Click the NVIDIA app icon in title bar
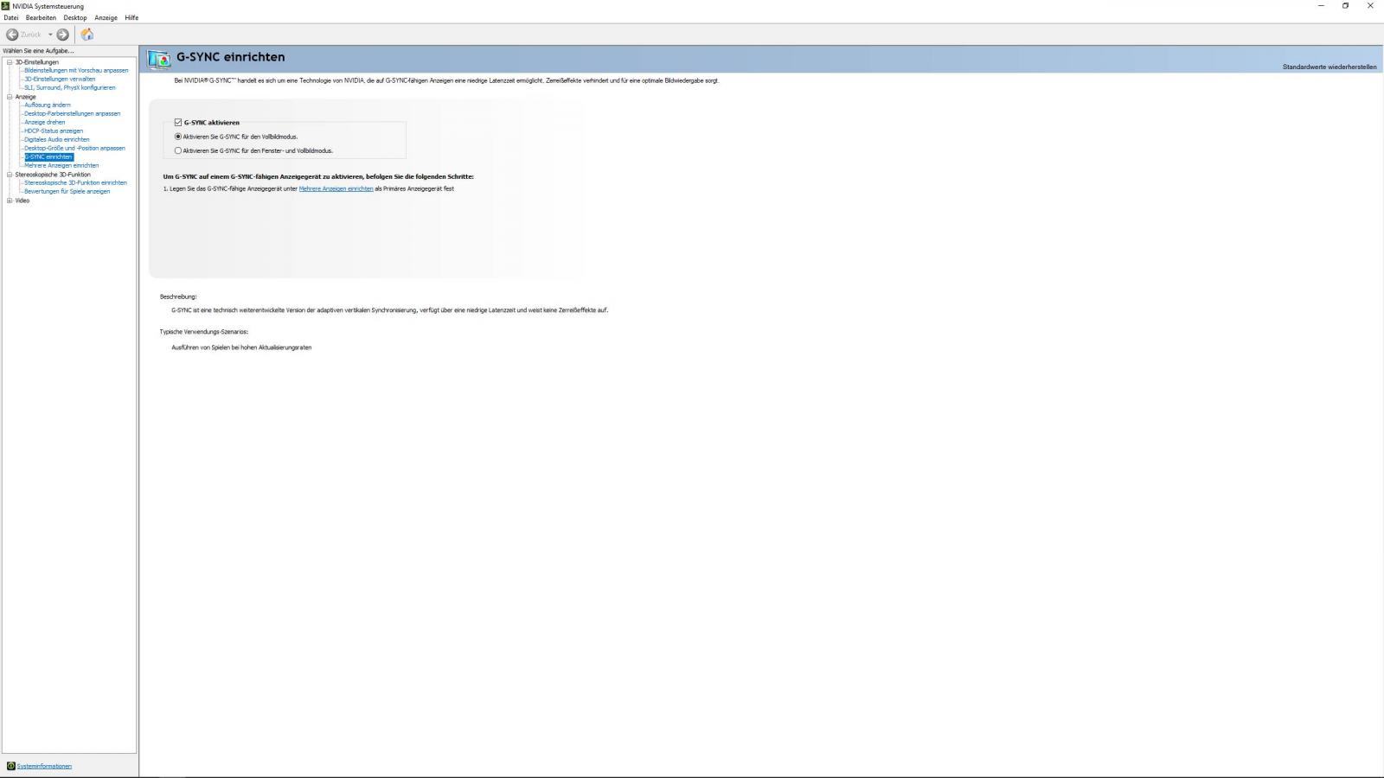Screen dimensions: 1384x778 pos(6,6)
